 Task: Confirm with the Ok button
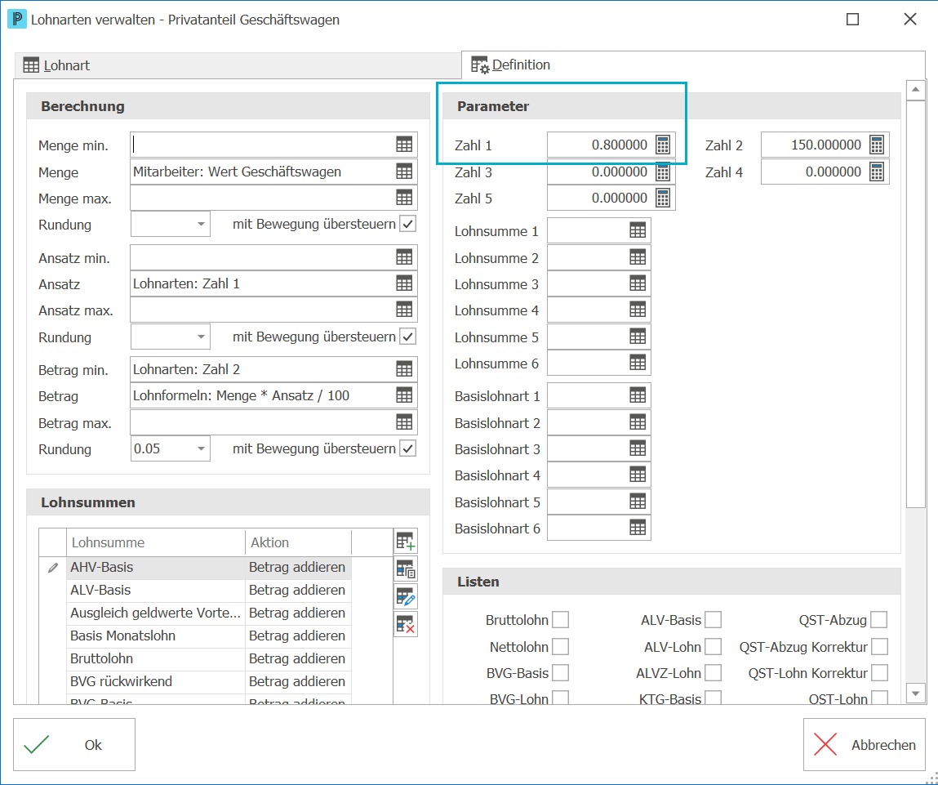click(74, 745)
